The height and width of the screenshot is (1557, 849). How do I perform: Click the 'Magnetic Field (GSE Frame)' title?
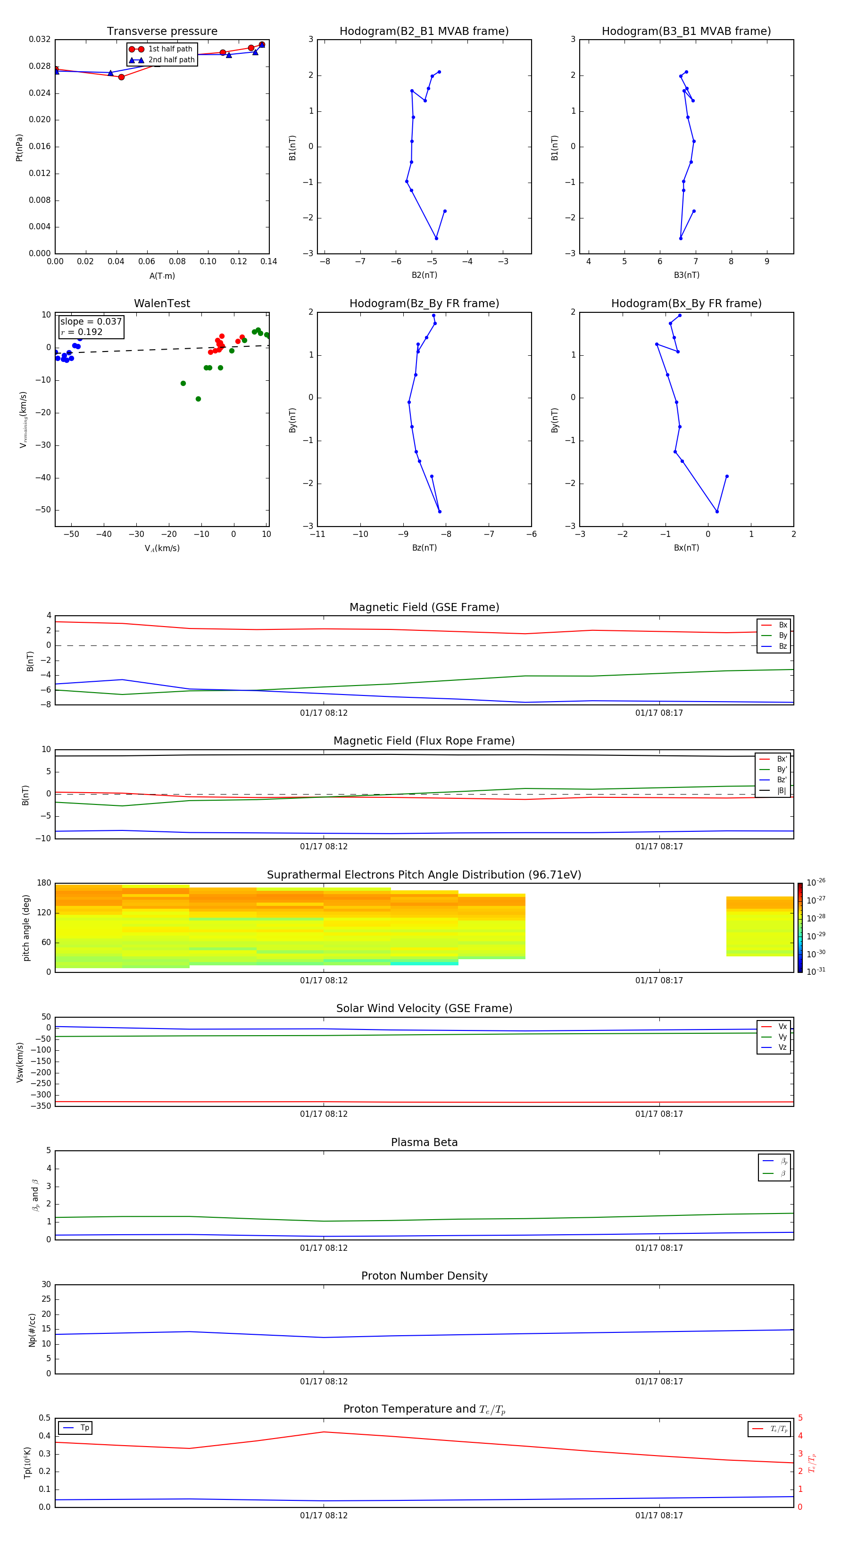coord(424,607)
